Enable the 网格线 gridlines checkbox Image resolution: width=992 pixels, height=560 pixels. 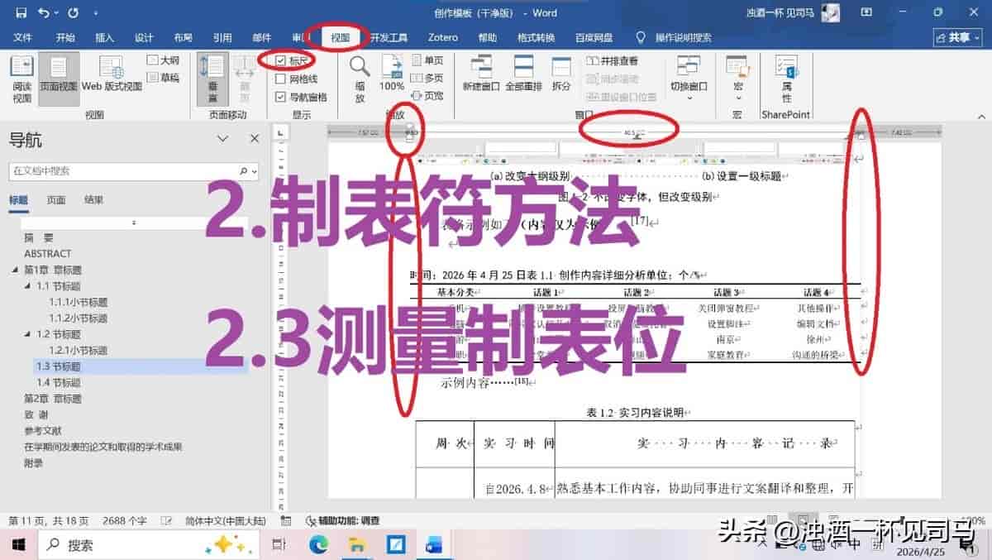tap(281, 79)
